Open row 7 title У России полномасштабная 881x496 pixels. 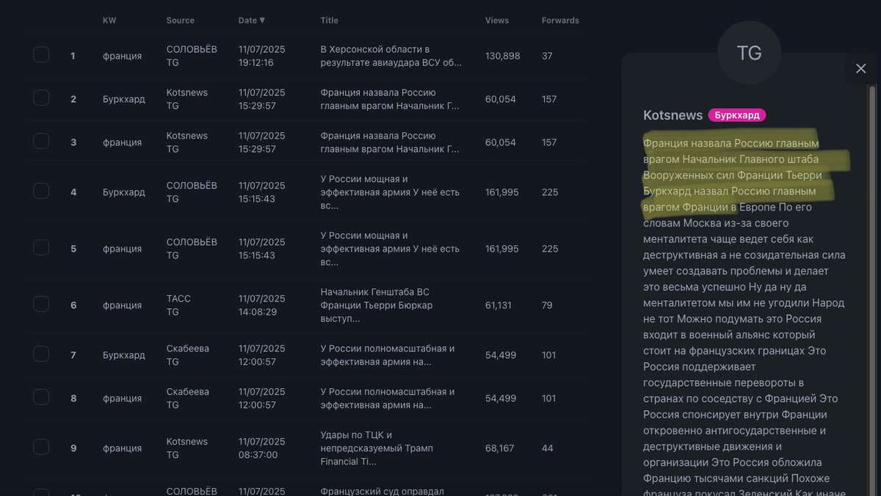388,355
